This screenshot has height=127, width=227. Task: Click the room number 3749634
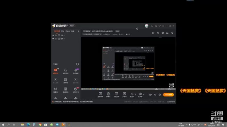coord(114,34)
